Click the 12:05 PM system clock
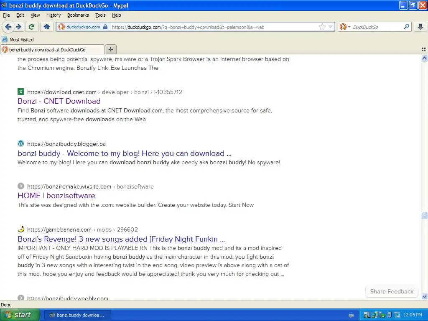428x321 pixels. (413, 315)
